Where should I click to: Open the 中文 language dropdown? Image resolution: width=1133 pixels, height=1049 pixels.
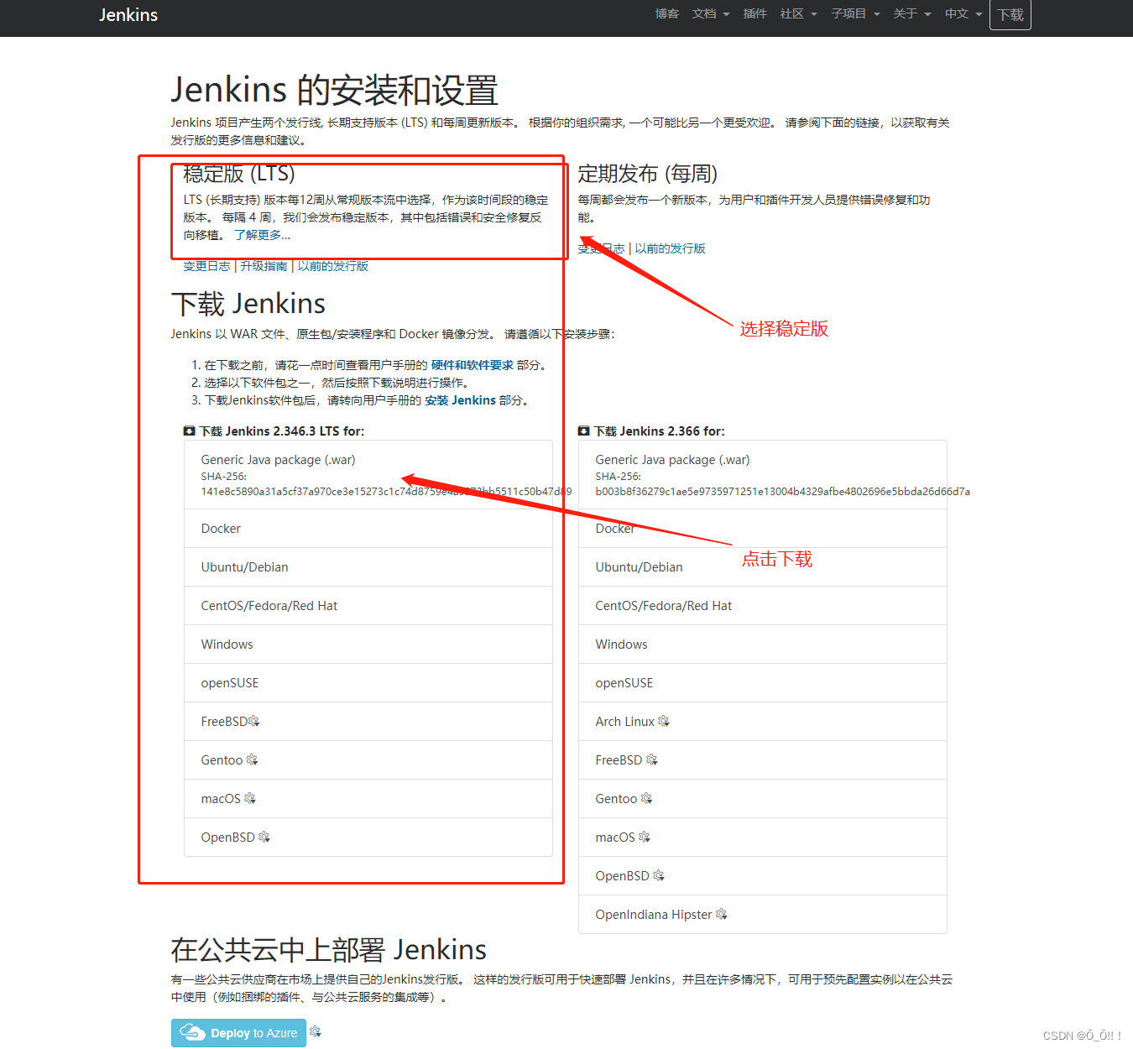click(x=963, y=13)
